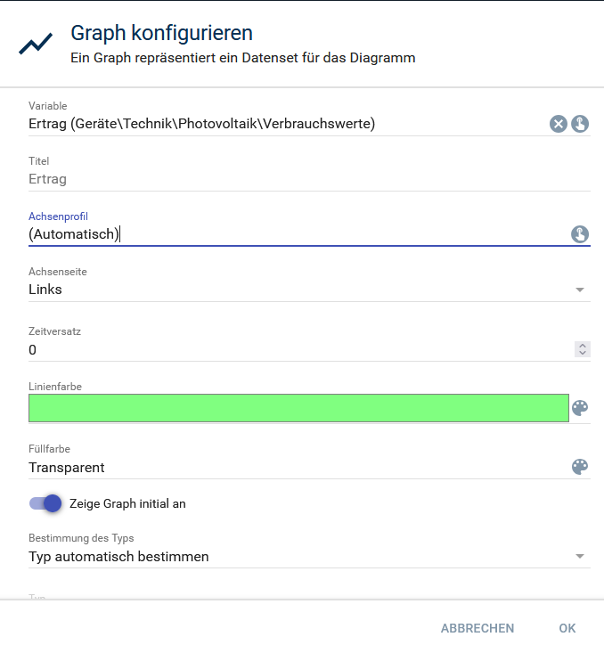This screenshot has width=604, height=645.
Task: Click the Füllfarbe Transparent field
Action: point(294,467)
